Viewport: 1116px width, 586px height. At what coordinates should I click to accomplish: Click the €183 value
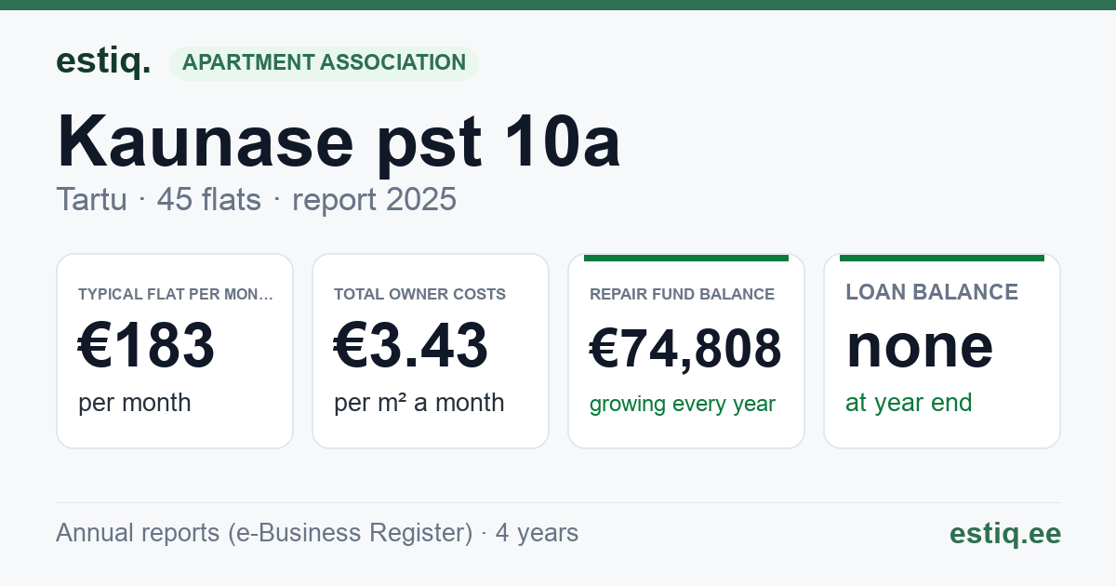pyautogui.click(x=146, y=346)
